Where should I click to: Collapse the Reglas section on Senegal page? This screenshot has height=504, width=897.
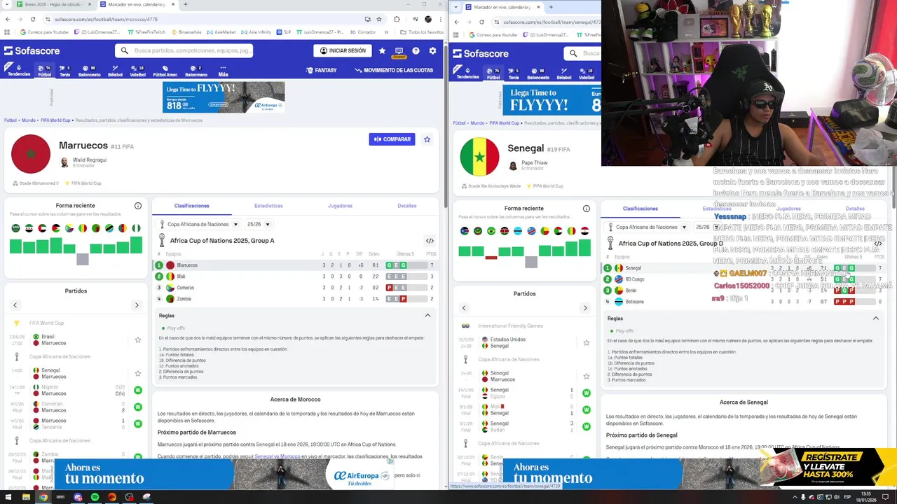pyautogui.click(x=875, y=318)
